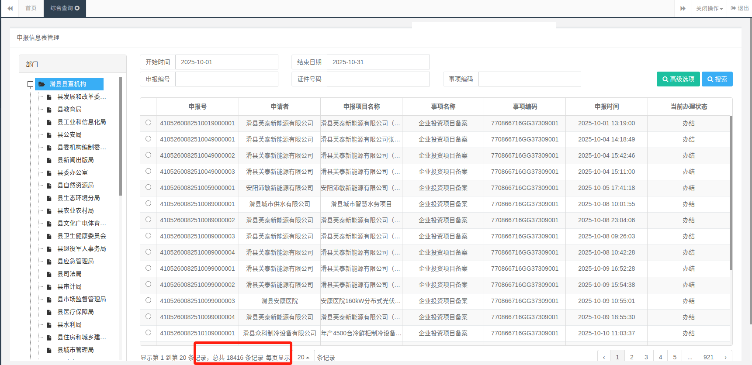Close the 综合查询 tab with its x icon
The width and height of the screenshot is (752, 365).
77,8
